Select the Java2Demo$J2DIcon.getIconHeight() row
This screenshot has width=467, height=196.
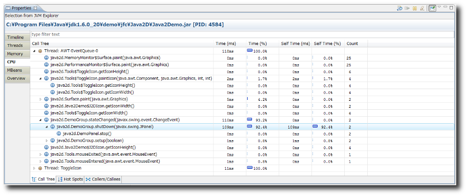click(x=243, y=147)
